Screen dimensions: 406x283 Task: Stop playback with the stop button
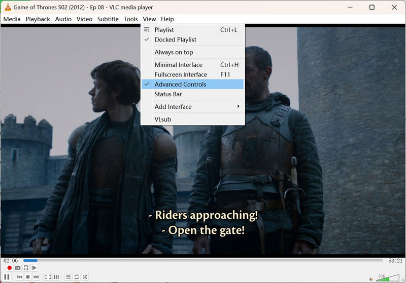[x=28, y=277]
